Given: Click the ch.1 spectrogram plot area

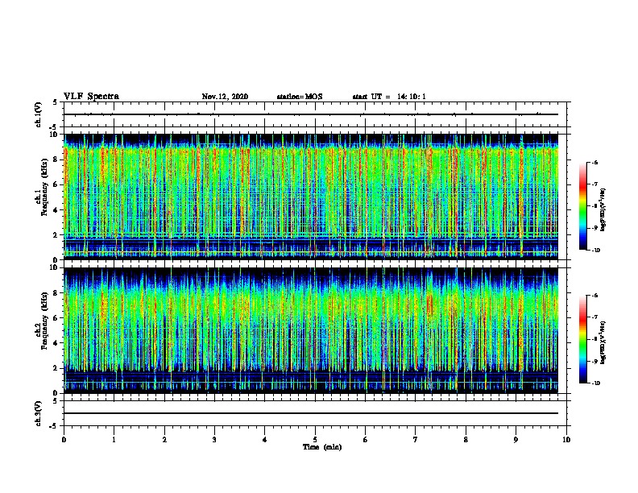Looking at the screenshot, I should (x=311, y=197).
